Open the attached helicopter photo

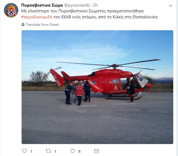point(97,87)
